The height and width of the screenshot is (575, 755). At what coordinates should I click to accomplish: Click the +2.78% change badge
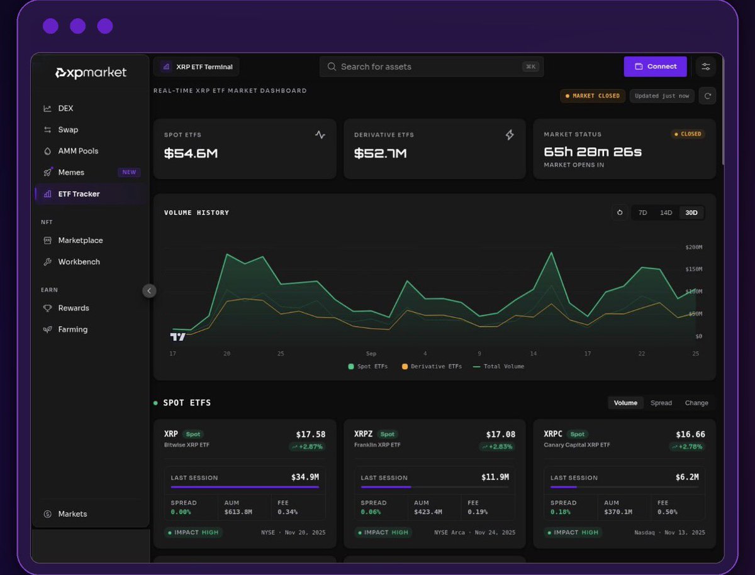click(x=687, y=447)
